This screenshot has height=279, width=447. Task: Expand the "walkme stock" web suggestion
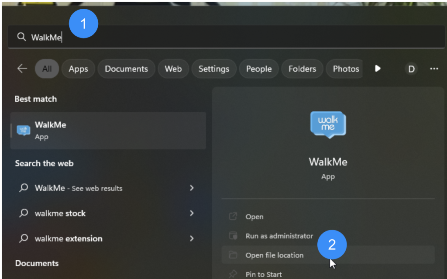pos(192,214)
